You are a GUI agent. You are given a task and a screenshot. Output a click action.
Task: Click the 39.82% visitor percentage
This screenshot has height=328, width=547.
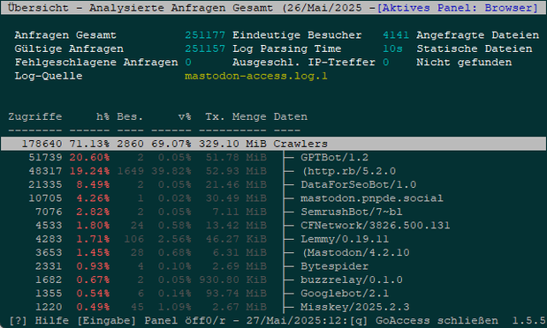coord(171,171)
